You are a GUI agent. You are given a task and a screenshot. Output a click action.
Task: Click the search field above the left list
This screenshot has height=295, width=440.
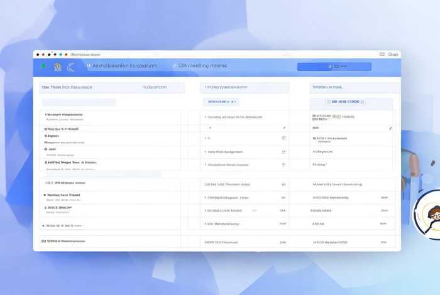click(x=79, y=102)
